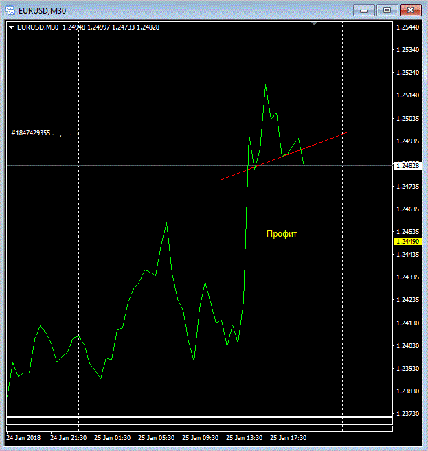Click price scale value 1.24335

click(408, 277)
